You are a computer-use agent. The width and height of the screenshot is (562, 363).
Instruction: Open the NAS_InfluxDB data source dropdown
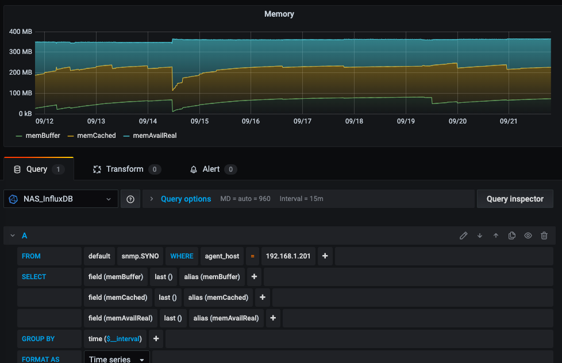pos(61,199)
